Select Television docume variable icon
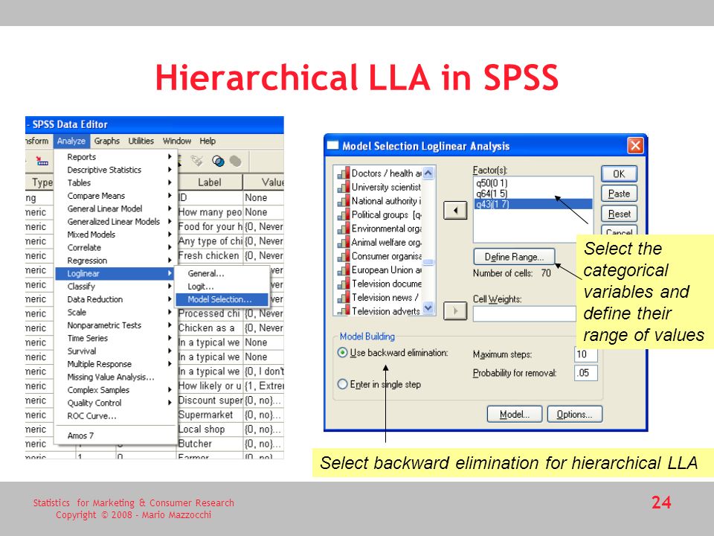Viewport: 714px width, 536px height. (x=344, y=284)
